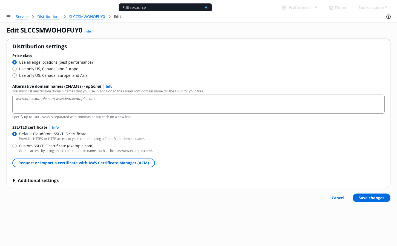This screenshot has height=246, width=397.
Task: Click the Theme icon
Action: point(331,8)
